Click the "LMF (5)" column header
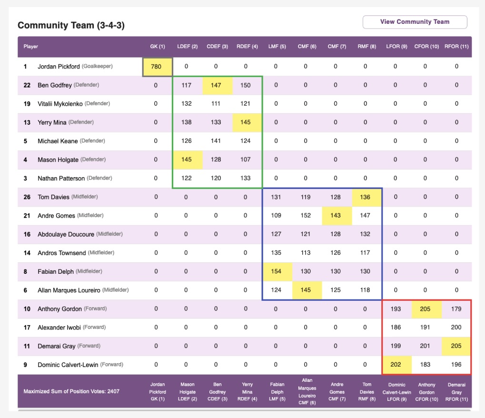 point(277,46)
